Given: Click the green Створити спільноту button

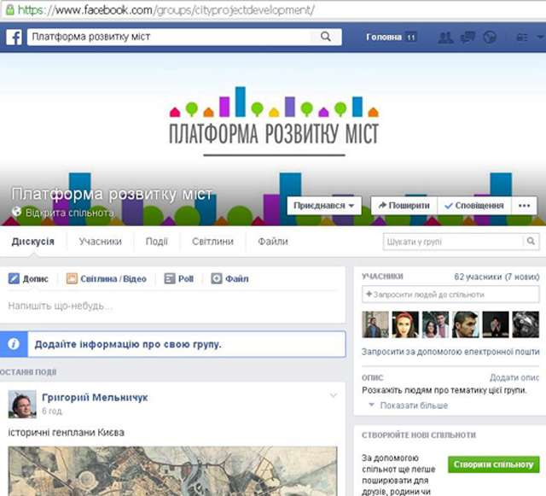Looking at the screenshot, I should (x=493, y=464).
